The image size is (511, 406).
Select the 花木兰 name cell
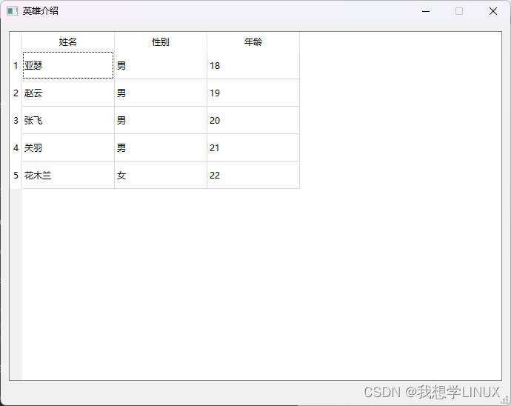pos(68,175)
